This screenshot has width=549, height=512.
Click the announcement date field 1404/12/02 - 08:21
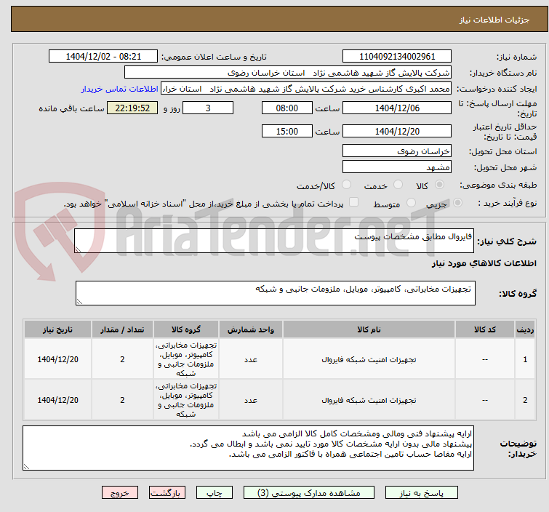(x=103, y=57)
